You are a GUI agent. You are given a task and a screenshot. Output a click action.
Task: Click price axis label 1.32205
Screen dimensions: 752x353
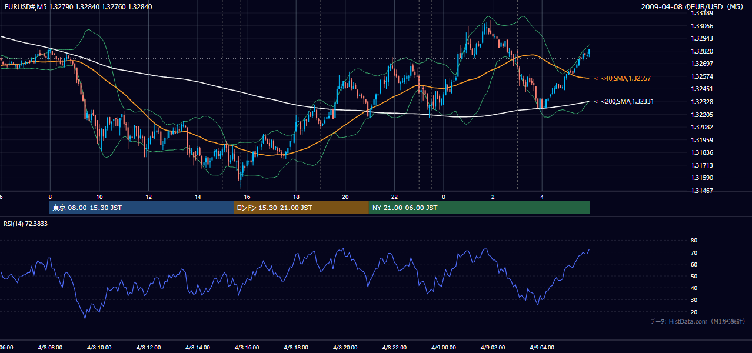[x=703, y=115]
